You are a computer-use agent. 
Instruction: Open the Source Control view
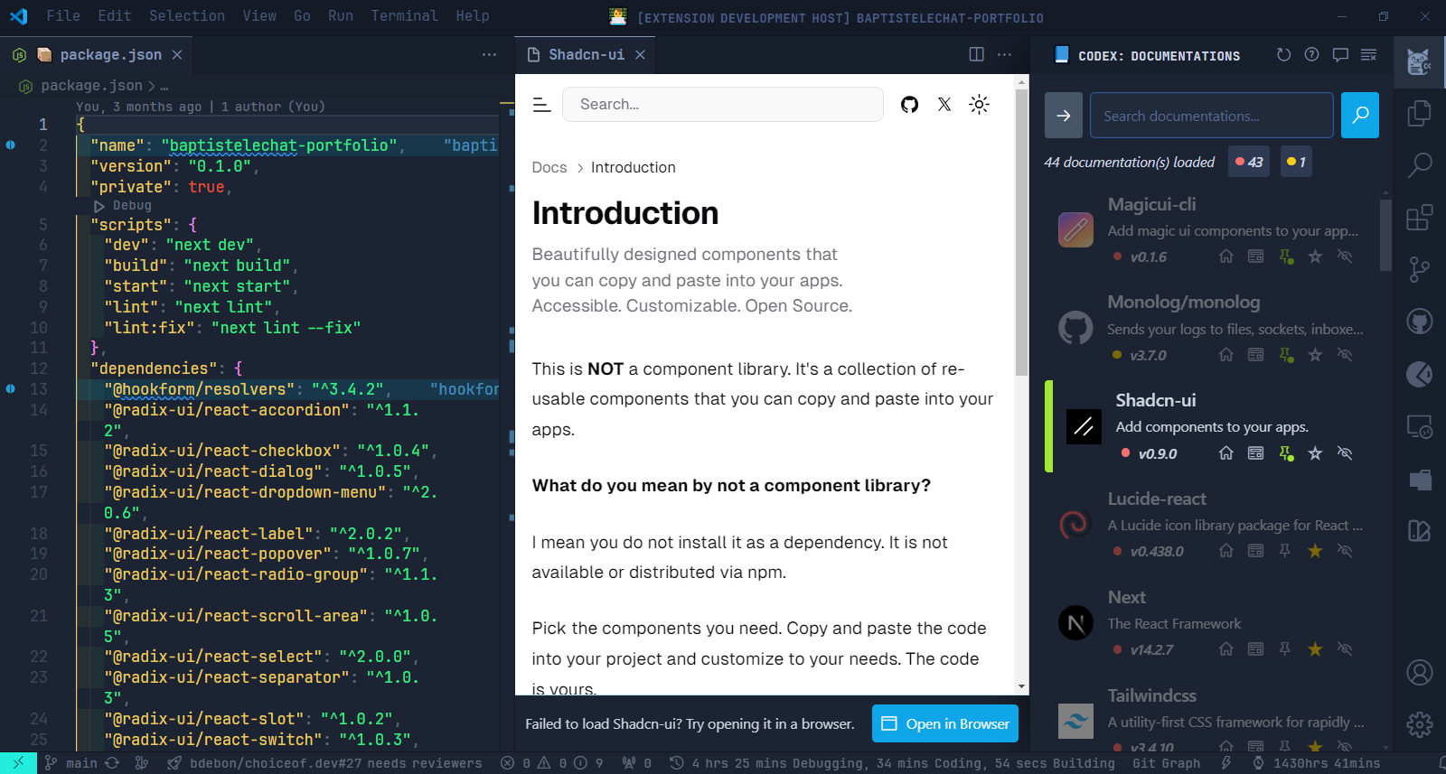[x=1419, y=269]
